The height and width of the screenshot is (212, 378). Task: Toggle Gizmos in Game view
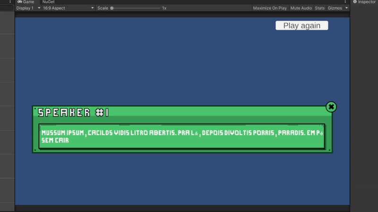pyautogui.click(x=335, y=8)
